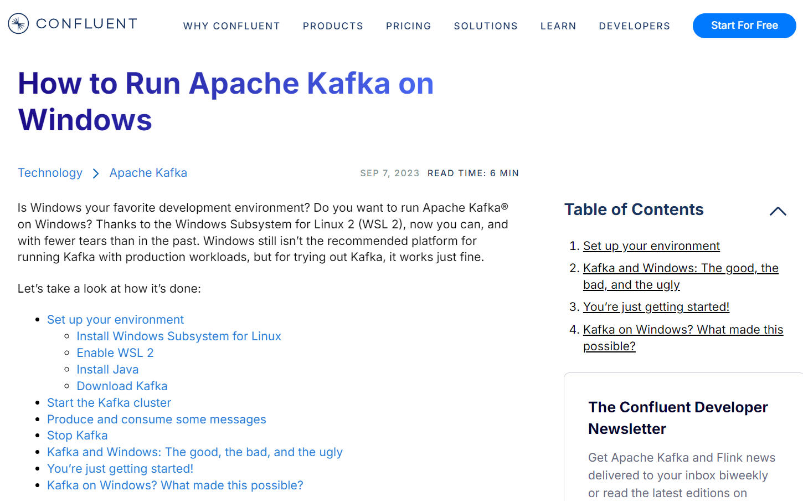The image size is (803, 501).
Task: Go to the Pricing page
Action: point(409,26)
